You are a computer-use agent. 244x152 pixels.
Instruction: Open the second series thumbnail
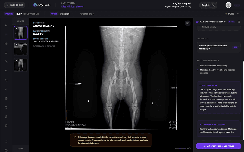(x=21, y=49)
